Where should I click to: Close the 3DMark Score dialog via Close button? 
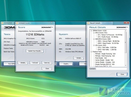[47, 69]
